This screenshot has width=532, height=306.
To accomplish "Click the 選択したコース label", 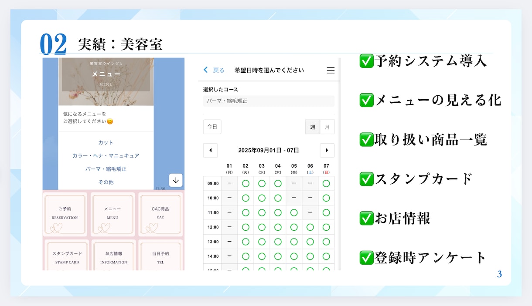I will (220, 90).
